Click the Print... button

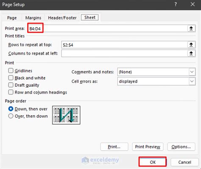(114, 147)
